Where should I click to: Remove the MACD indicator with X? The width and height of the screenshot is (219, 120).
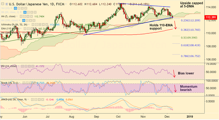point(42,99)
